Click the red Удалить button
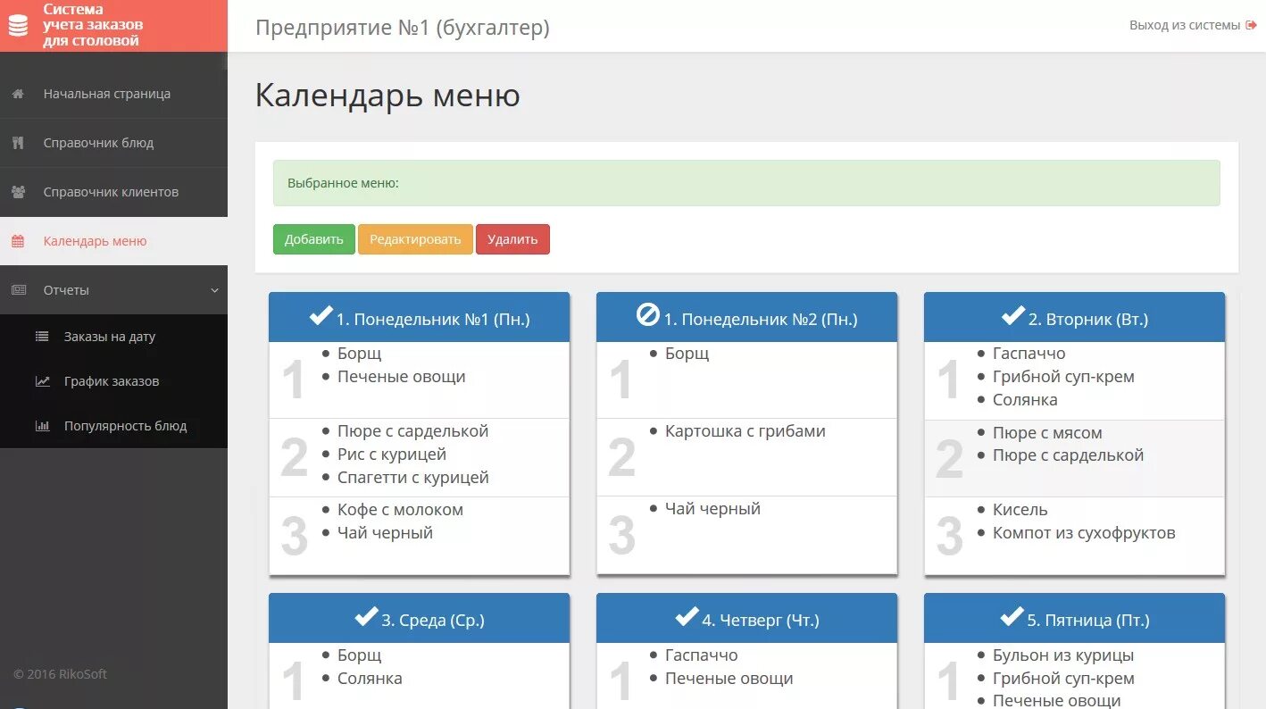 pyautogui.click(x=512, y=239)
